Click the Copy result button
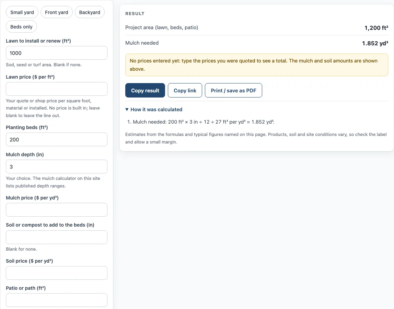 pyautogui.click(x=145, y=91)
